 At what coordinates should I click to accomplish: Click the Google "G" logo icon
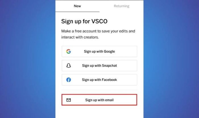[69, 52]
